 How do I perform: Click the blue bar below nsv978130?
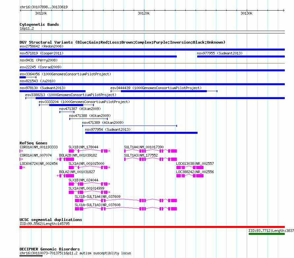(53, 91)
